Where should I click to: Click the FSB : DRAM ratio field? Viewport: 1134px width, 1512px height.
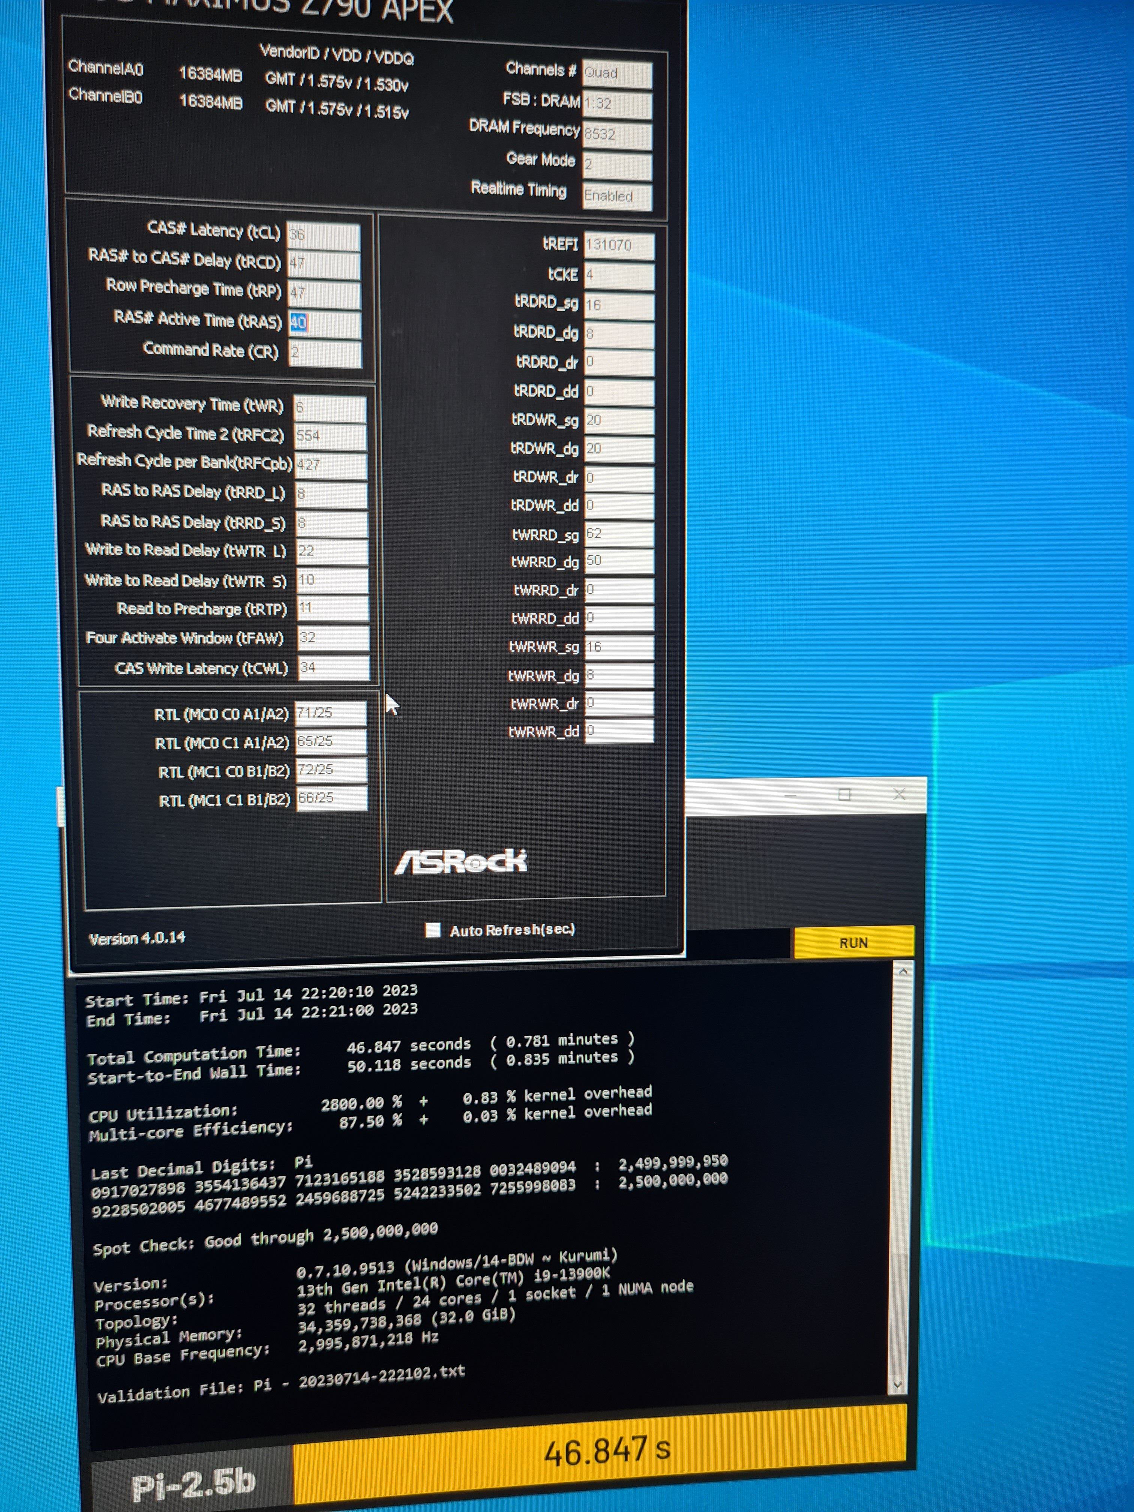pos(616,105)
